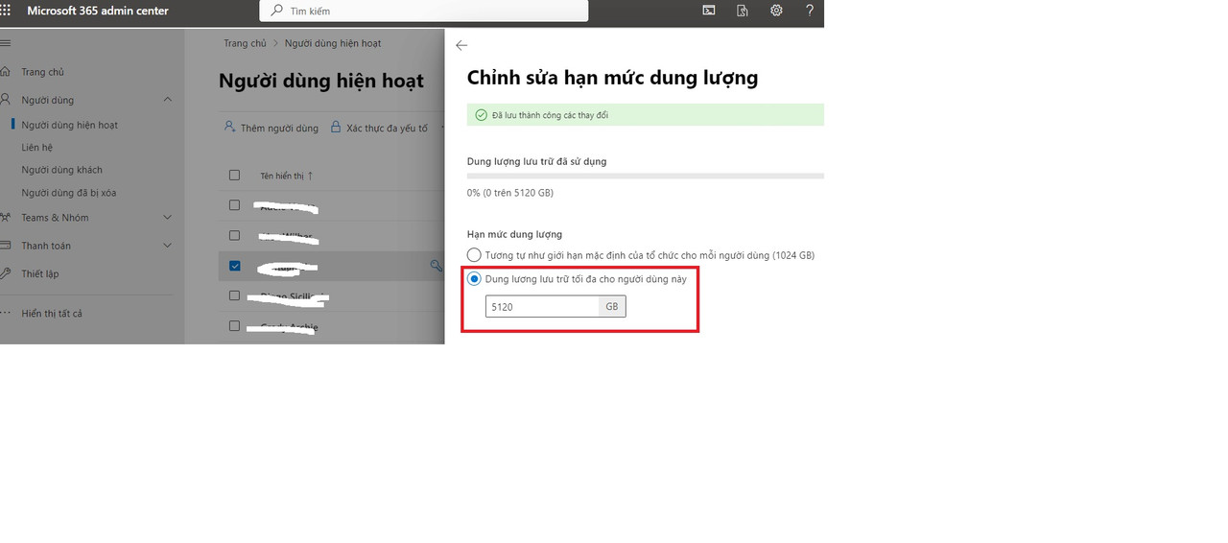Click the 5120 storage limit input field
Viewport: 1228px width, 543px height.
click(x=542, y=307)
